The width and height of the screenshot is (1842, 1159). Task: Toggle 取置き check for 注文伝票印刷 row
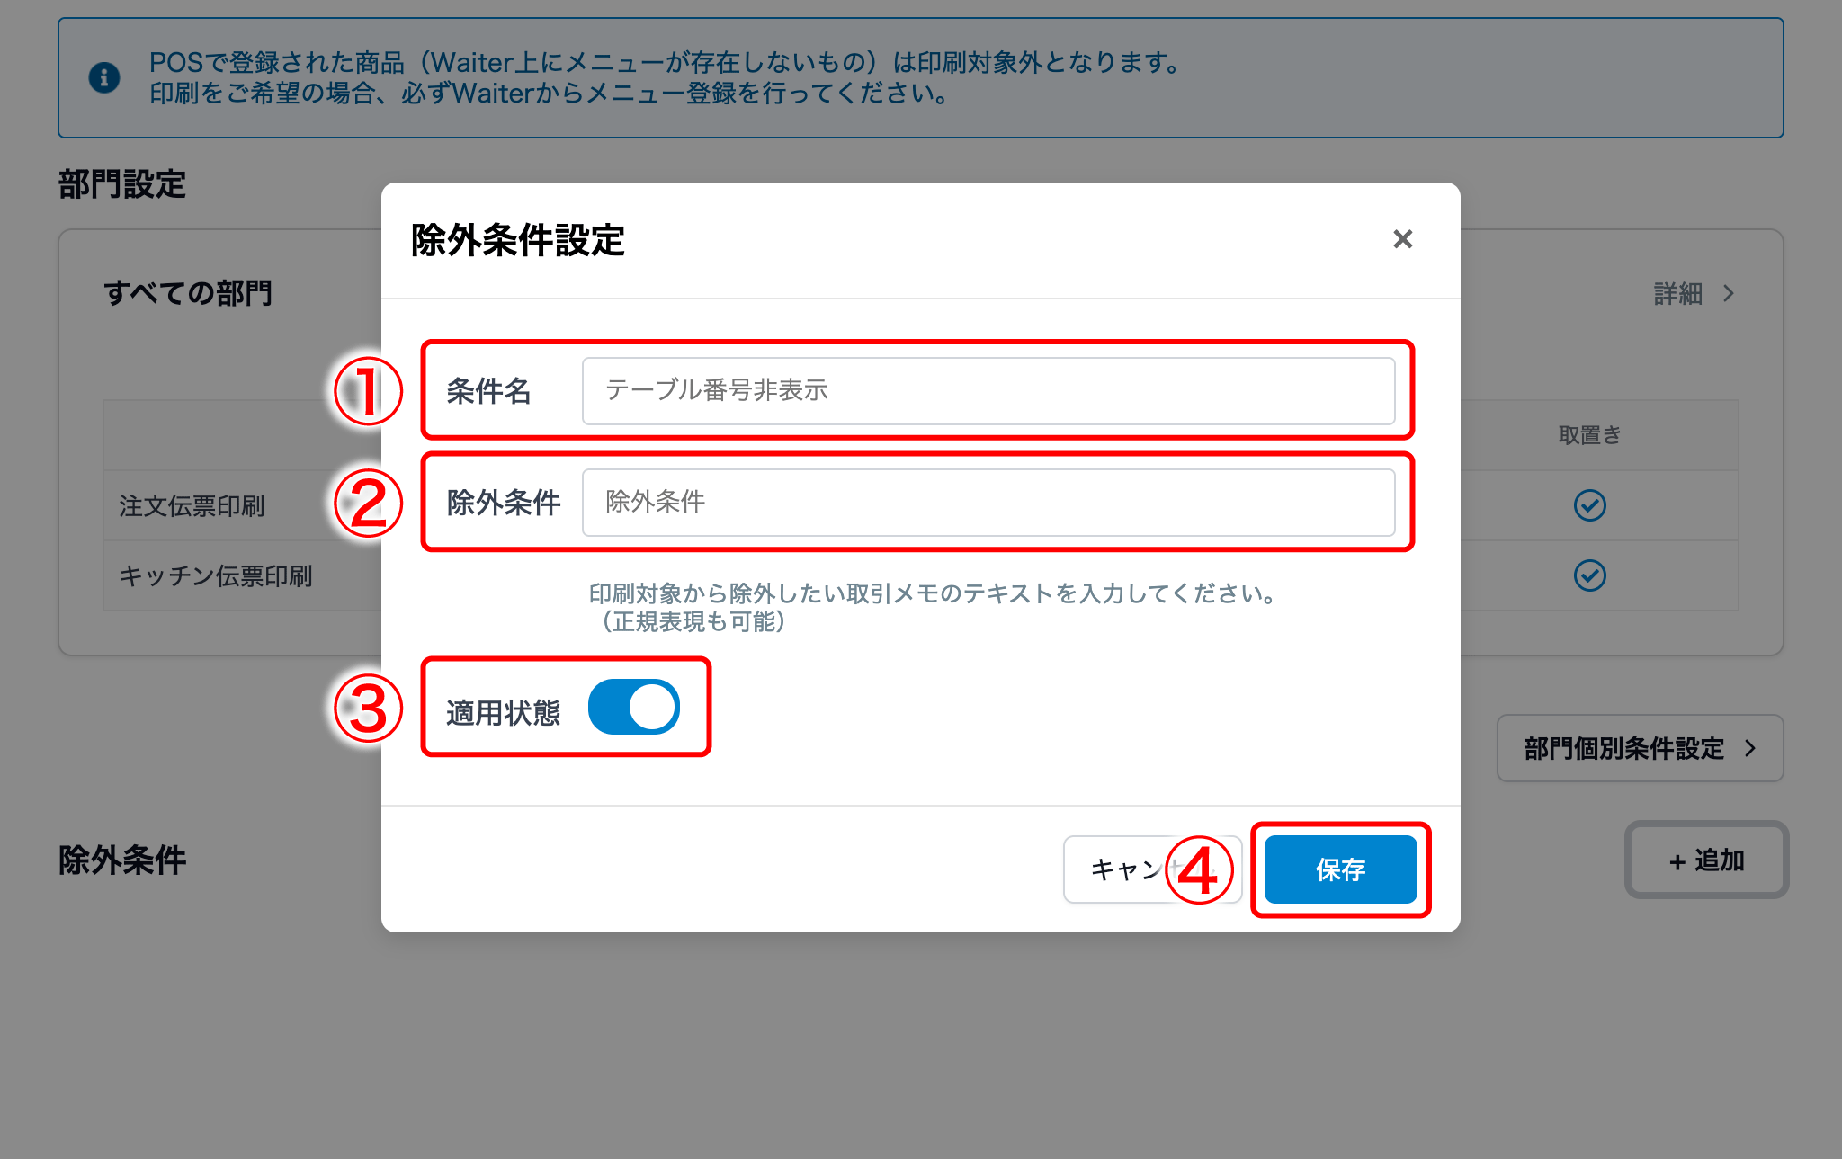click(x=1590, y=505)
